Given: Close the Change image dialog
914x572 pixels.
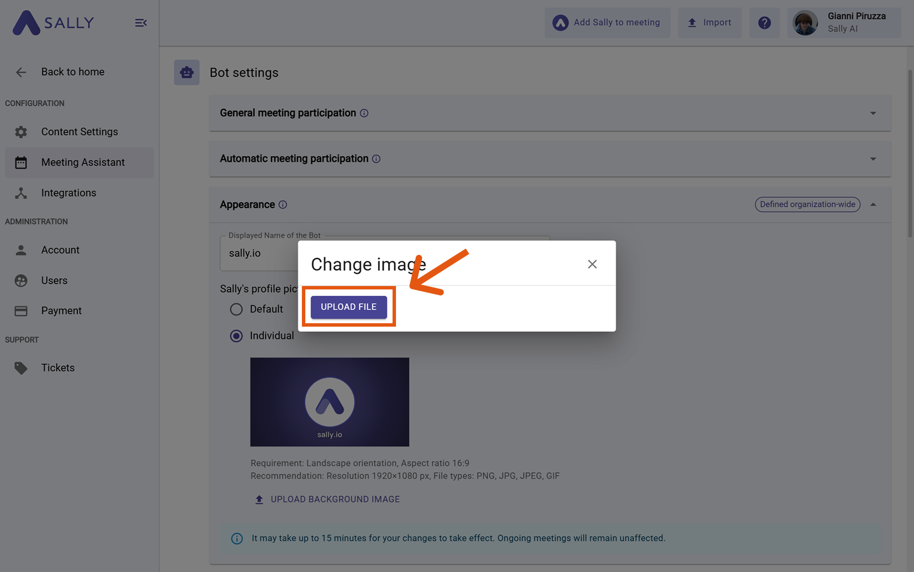Looking at the screenshot, I should click(592, 264).
